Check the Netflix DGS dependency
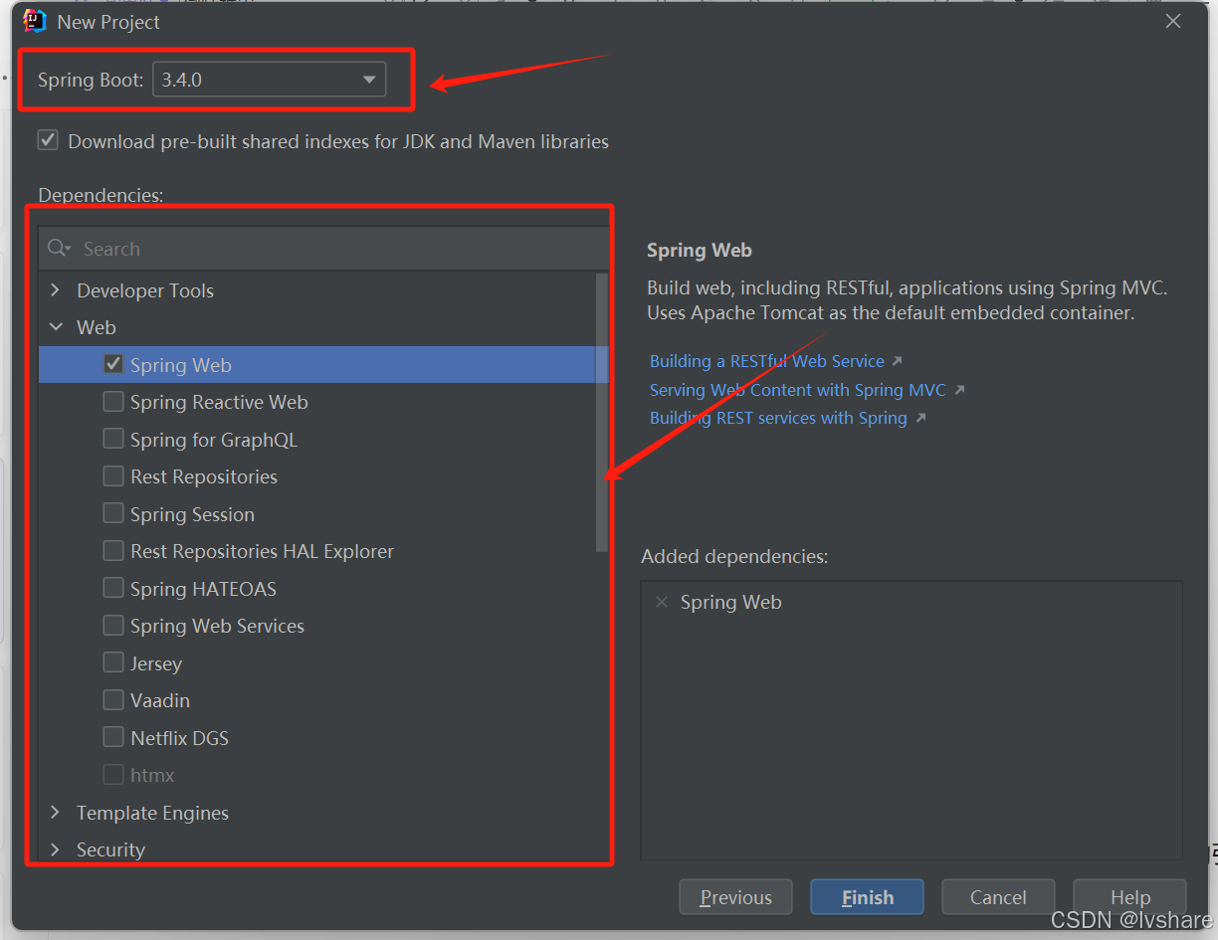 coord(113,737)
